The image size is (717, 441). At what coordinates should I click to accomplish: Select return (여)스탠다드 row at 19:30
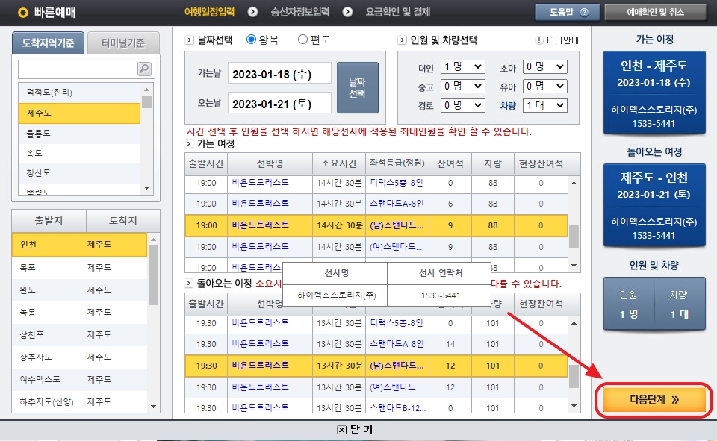pyautogui.click(x=376, y=387)
